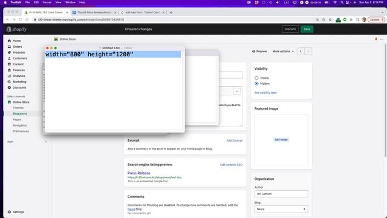
Task: Open macOS Spotlight search icon
Action: coord(342,2)
